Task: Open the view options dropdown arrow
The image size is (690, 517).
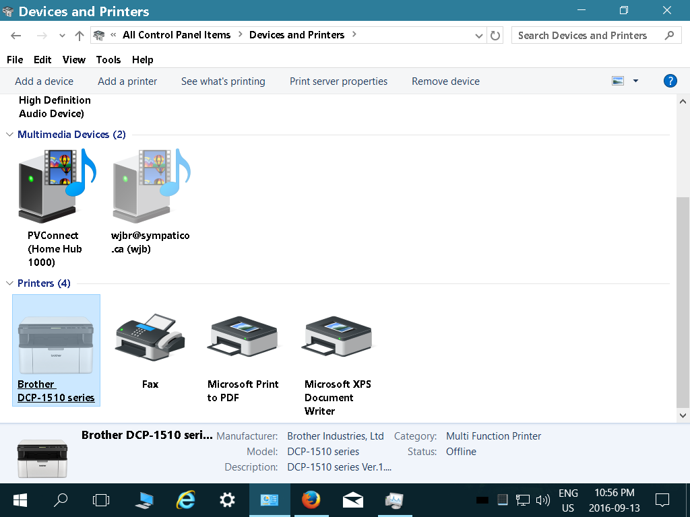Action: pyautogui.click(x=636, y=81)
